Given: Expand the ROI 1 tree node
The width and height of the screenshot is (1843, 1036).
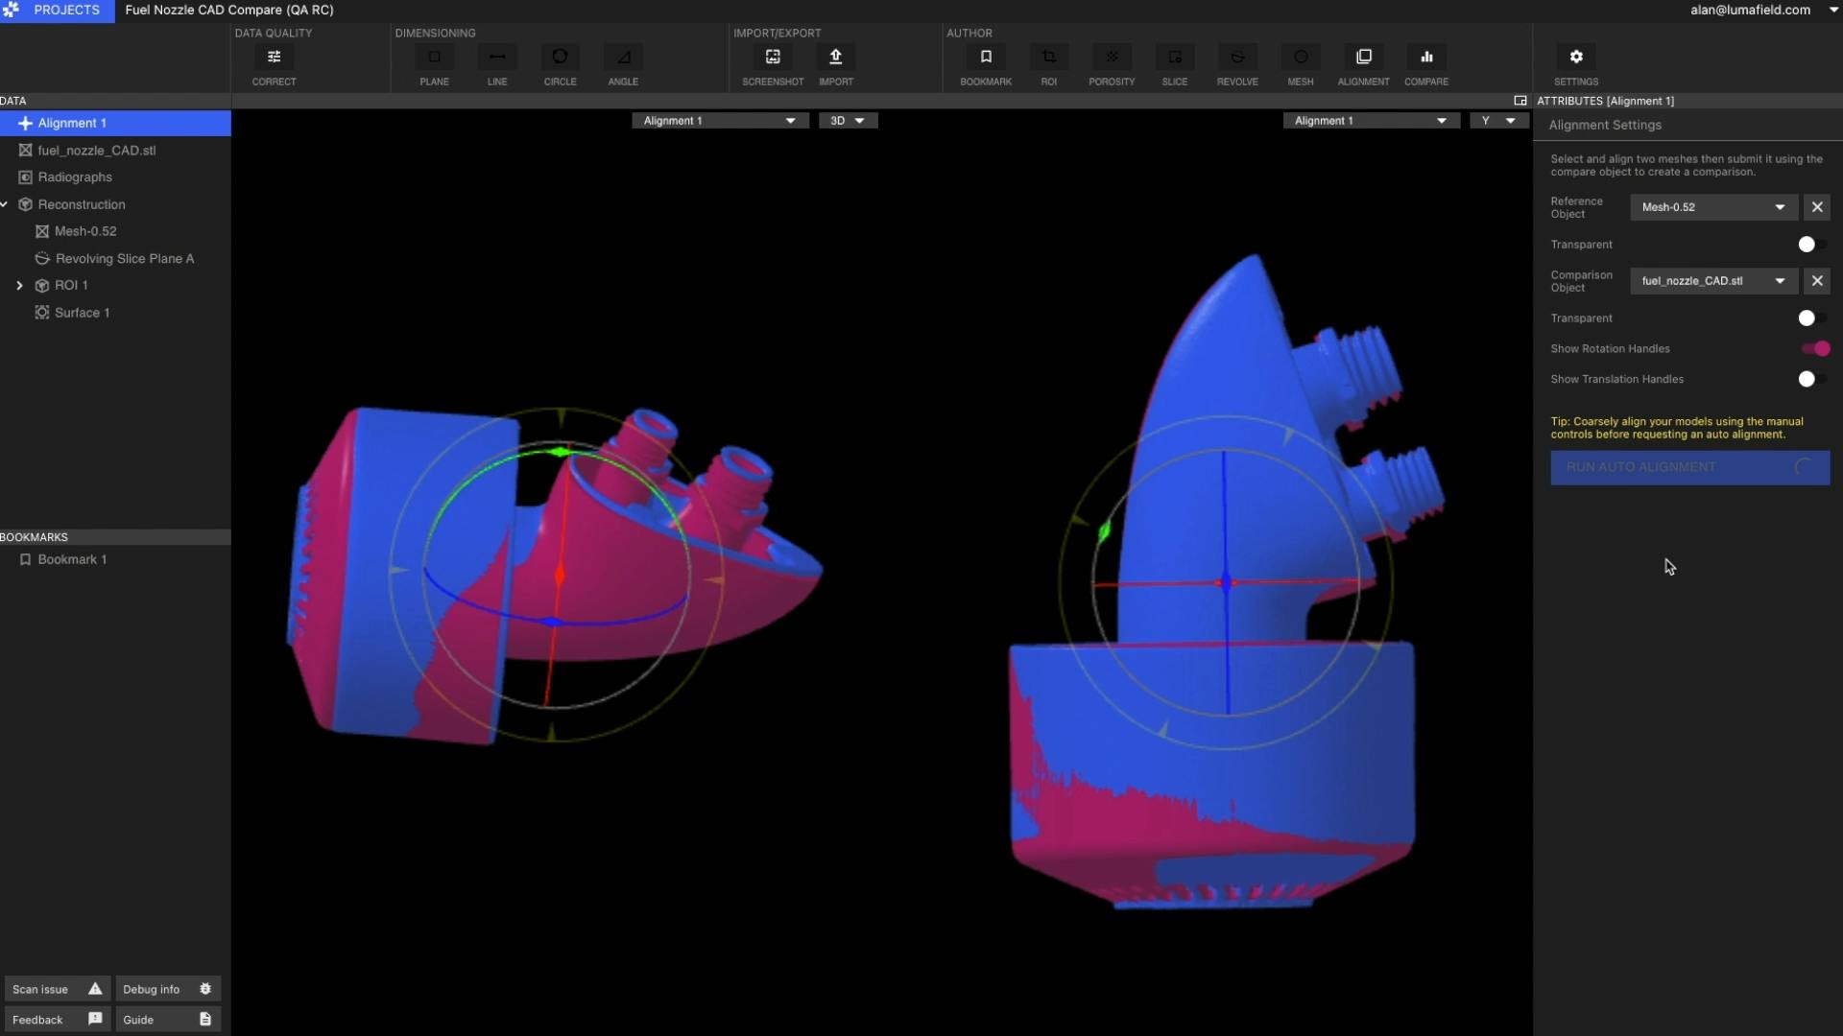Looking at the screenshot, I should tap(19, 286).
